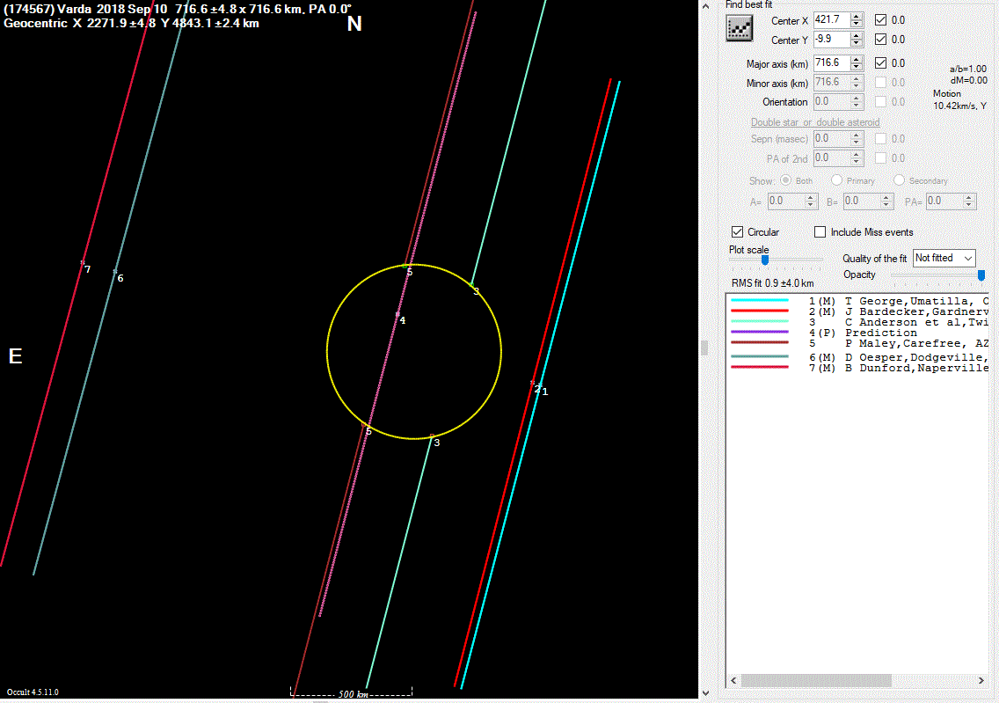Click the Find best fit icon button
The image size is (999, 703).
pos(740,29)
